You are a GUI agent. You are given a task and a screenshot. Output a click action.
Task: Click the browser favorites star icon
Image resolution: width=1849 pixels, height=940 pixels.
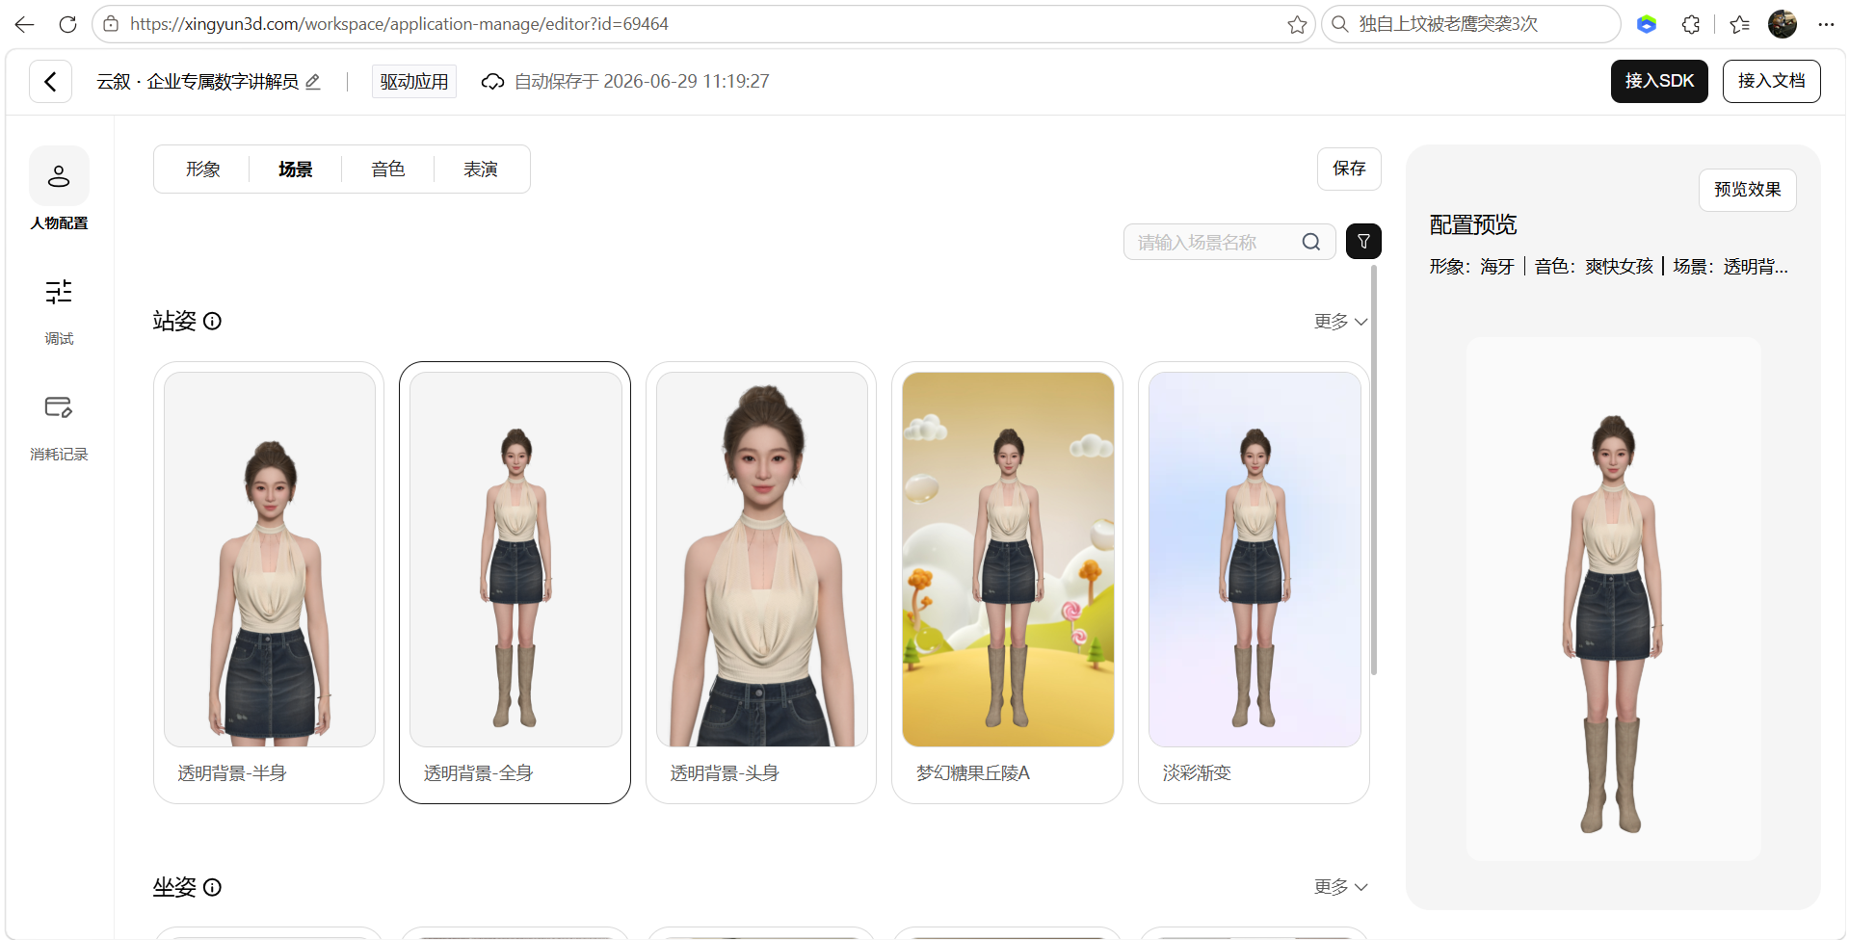tap(1297, 24)
